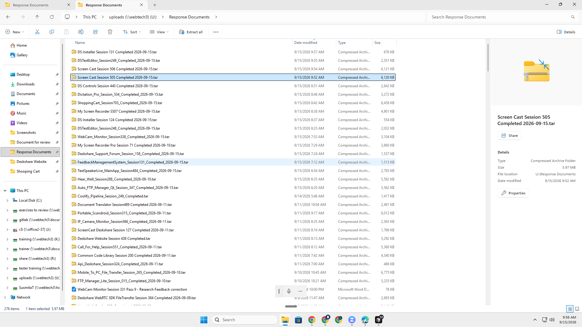Click the Rename icon in toolbar
Viewport: 582px width, 327px height.
(81, 32)
